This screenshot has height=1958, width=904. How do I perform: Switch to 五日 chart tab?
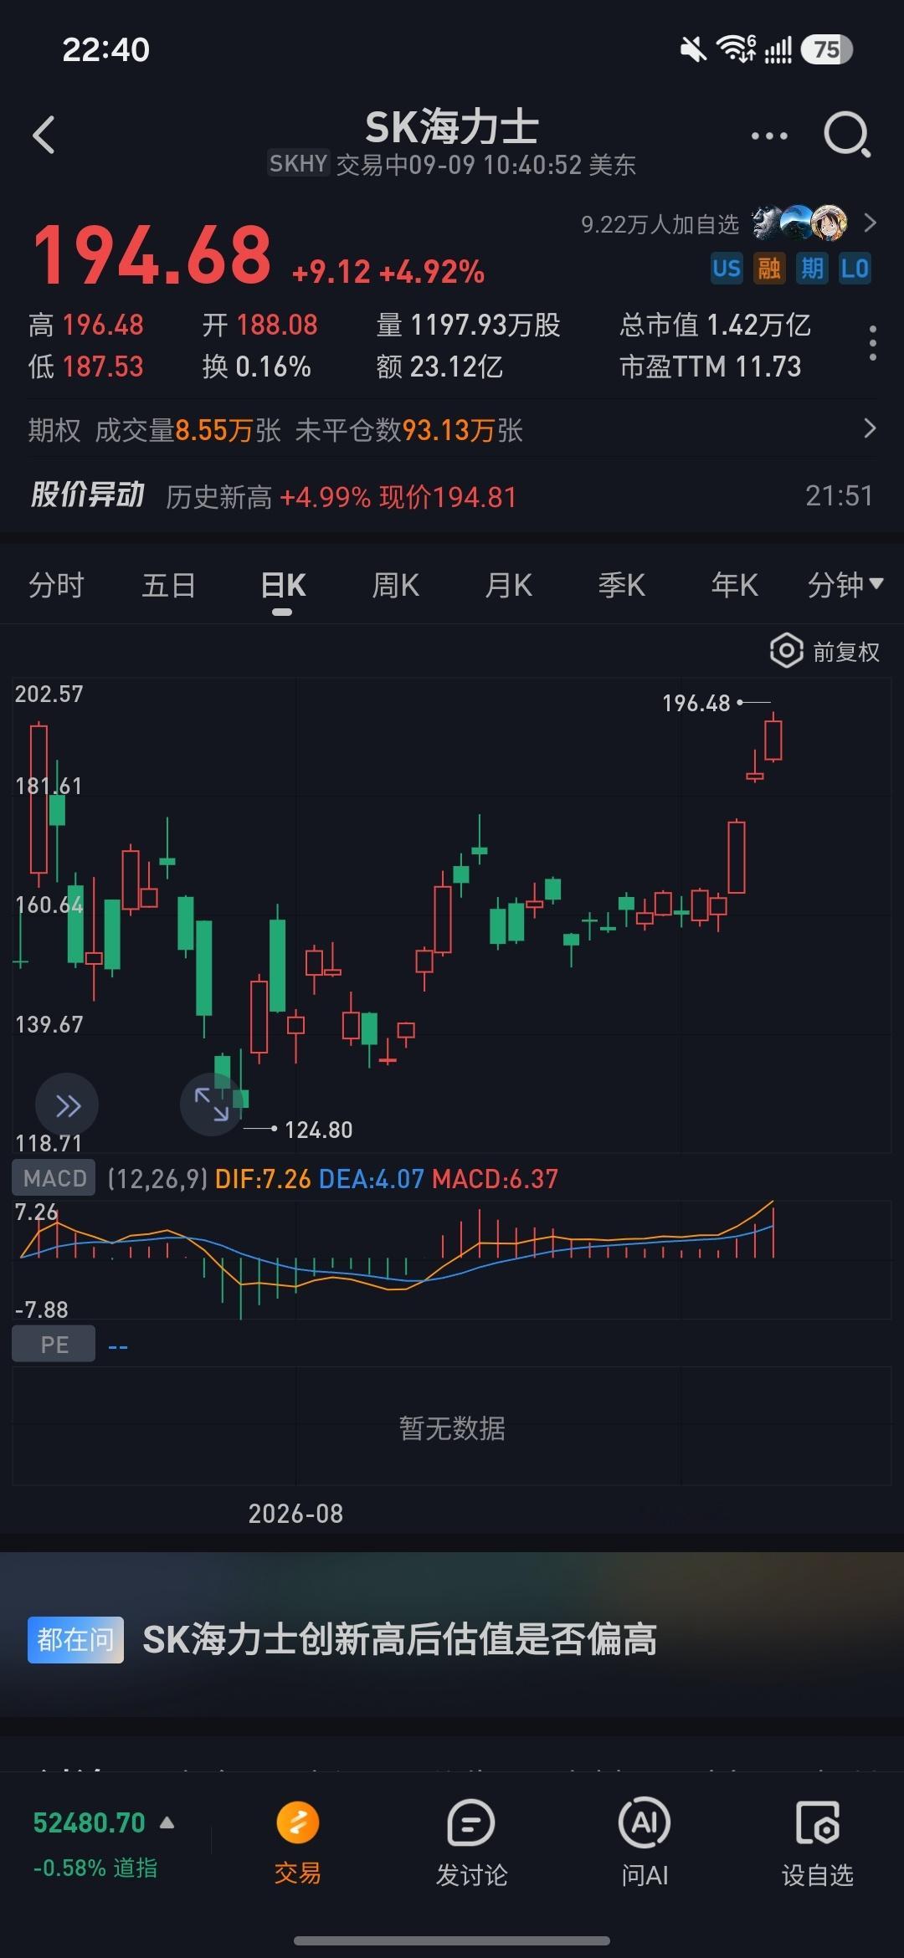point(169,585)
